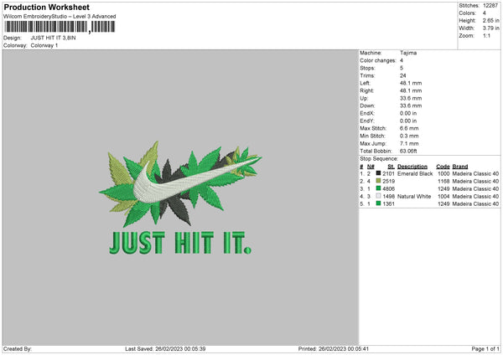The height and width of the screenshot is (355, 503).
Task: Pick the green swatch next to 4806
Action: (x=378, y=188)
